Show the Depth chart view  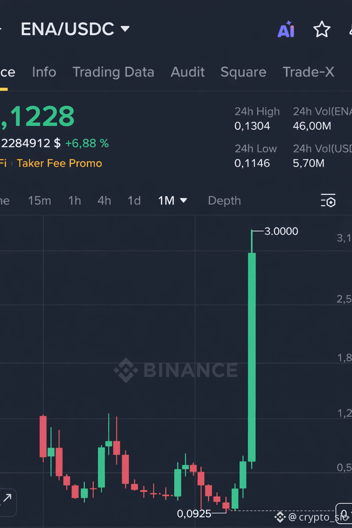(x=224, y=201)
